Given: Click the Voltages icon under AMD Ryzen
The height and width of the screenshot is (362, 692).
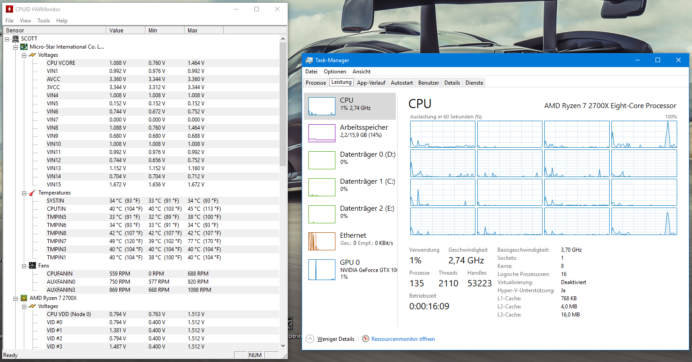Looking at the screenshot, I should 32,306.
